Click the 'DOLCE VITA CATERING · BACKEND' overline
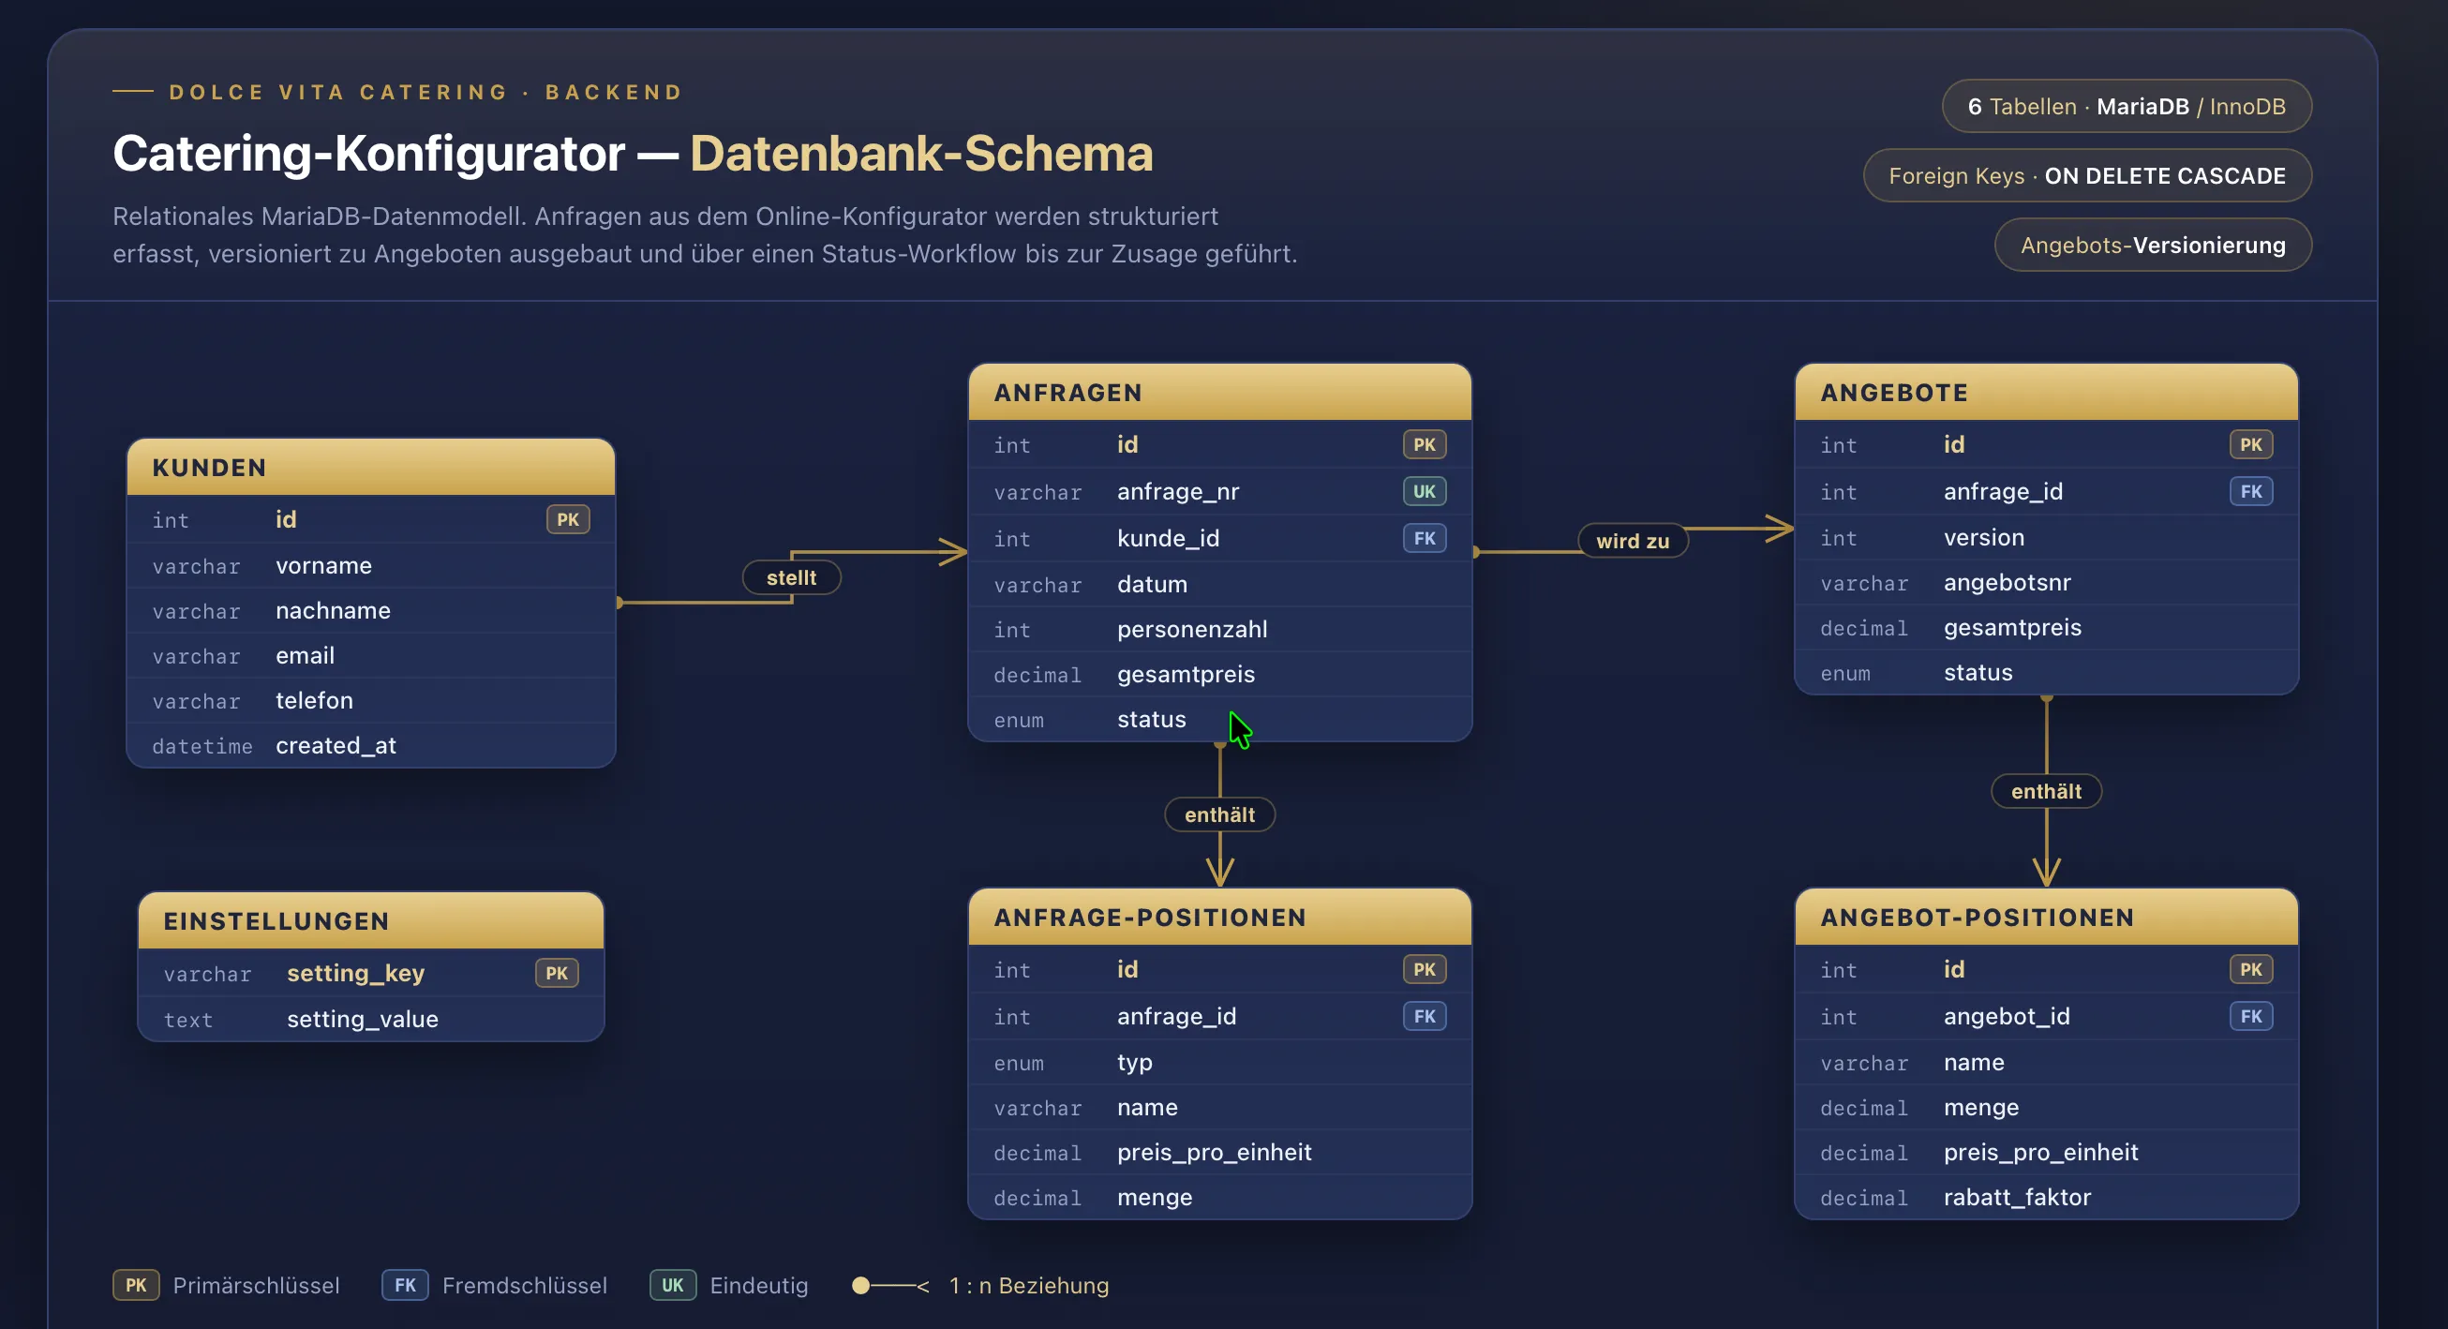Screen dimensions: 2448x1329 (425, 92)
